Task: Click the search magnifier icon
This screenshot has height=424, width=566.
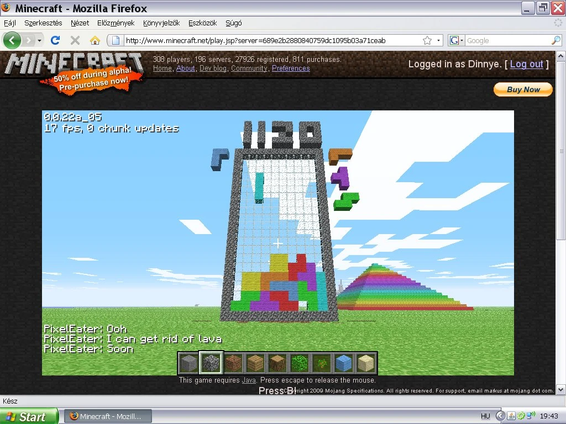Action: click(556, 40)
